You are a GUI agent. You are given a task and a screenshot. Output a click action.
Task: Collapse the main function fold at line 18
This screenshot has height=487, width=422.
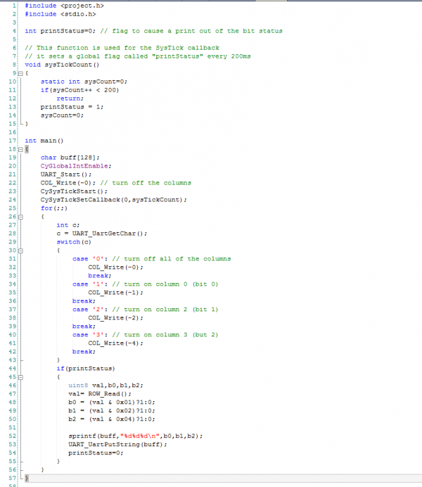[20, 149]
